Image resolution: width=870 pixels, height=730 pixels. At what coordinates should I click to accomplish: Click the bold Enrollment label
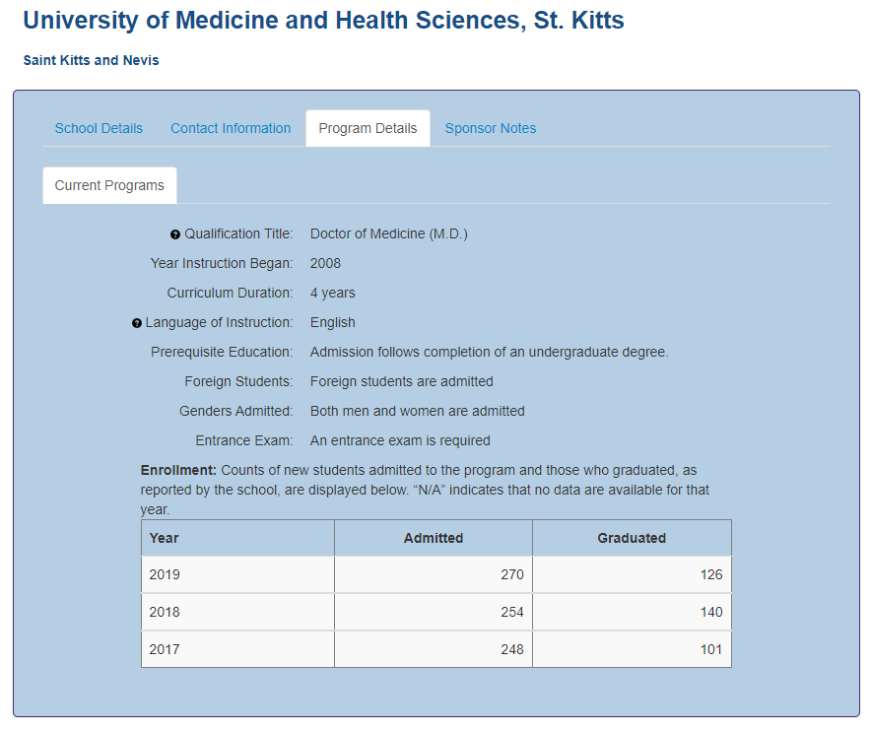tap(178, 470)
